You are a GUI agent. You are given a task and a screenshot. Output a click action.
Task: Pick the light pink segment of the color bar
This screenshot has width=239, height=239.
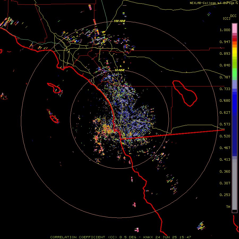coord(234,28)
